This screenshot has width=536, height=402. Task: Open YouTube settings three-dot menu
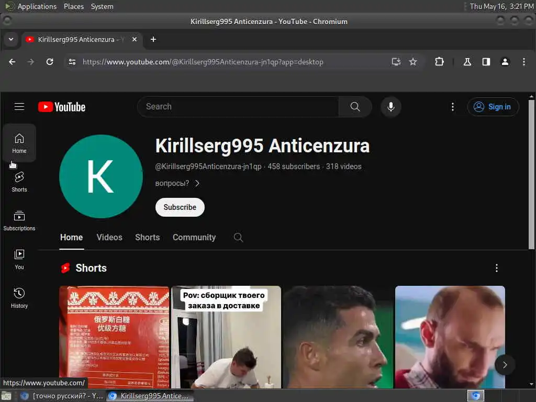[x=453, y=107]
